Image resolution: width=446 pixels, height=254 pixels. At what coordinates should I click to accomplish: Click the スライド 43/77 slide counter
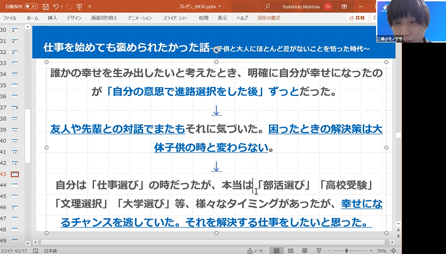tap(13, 251)
